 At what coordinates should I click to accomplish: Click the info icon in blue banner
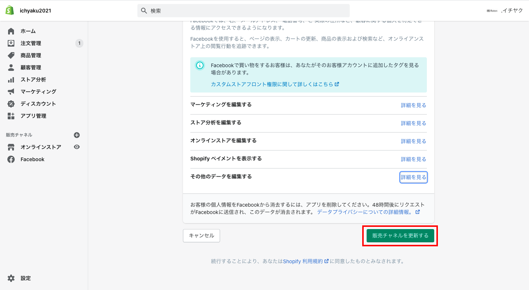pyautogui.click(x=200, y=65)
